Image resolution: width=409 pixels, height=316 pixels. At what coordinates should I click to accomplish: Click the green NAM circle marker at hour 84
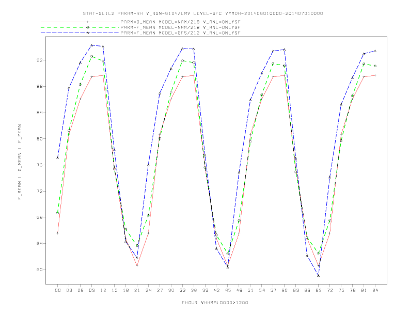pos(375,66)
